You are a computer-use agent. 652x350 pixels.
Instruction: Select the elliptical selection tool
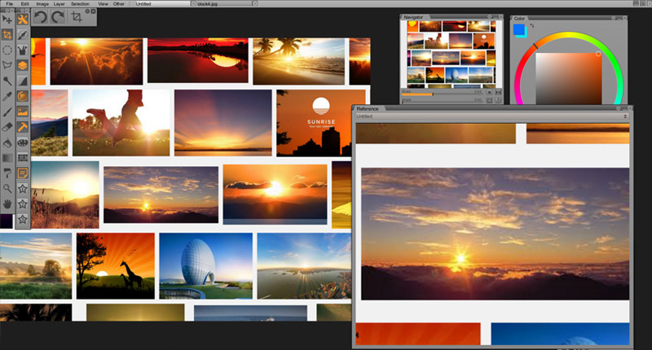point(7,50)
